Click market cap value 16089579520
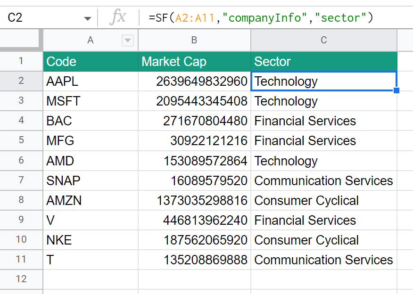413x294 pixels. tap(194, 180)
